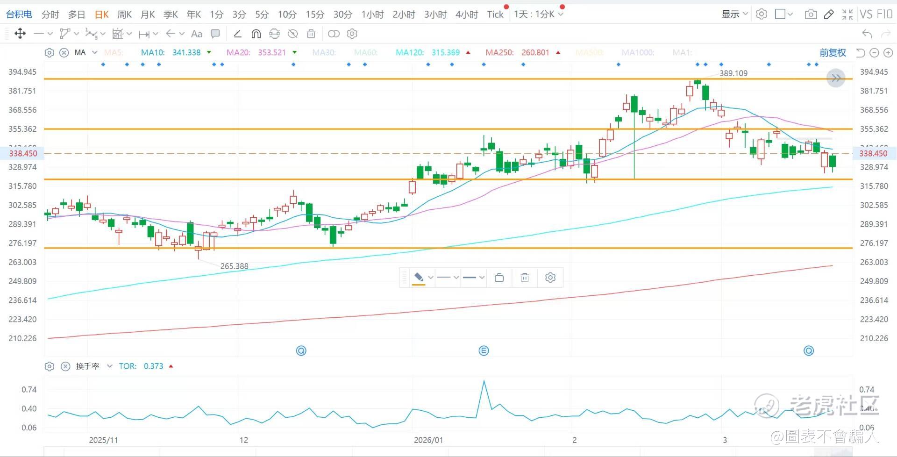Screen dimensions: 897x457
Task: Close the 换手率 indicator panel
Action: pos(65,366)
